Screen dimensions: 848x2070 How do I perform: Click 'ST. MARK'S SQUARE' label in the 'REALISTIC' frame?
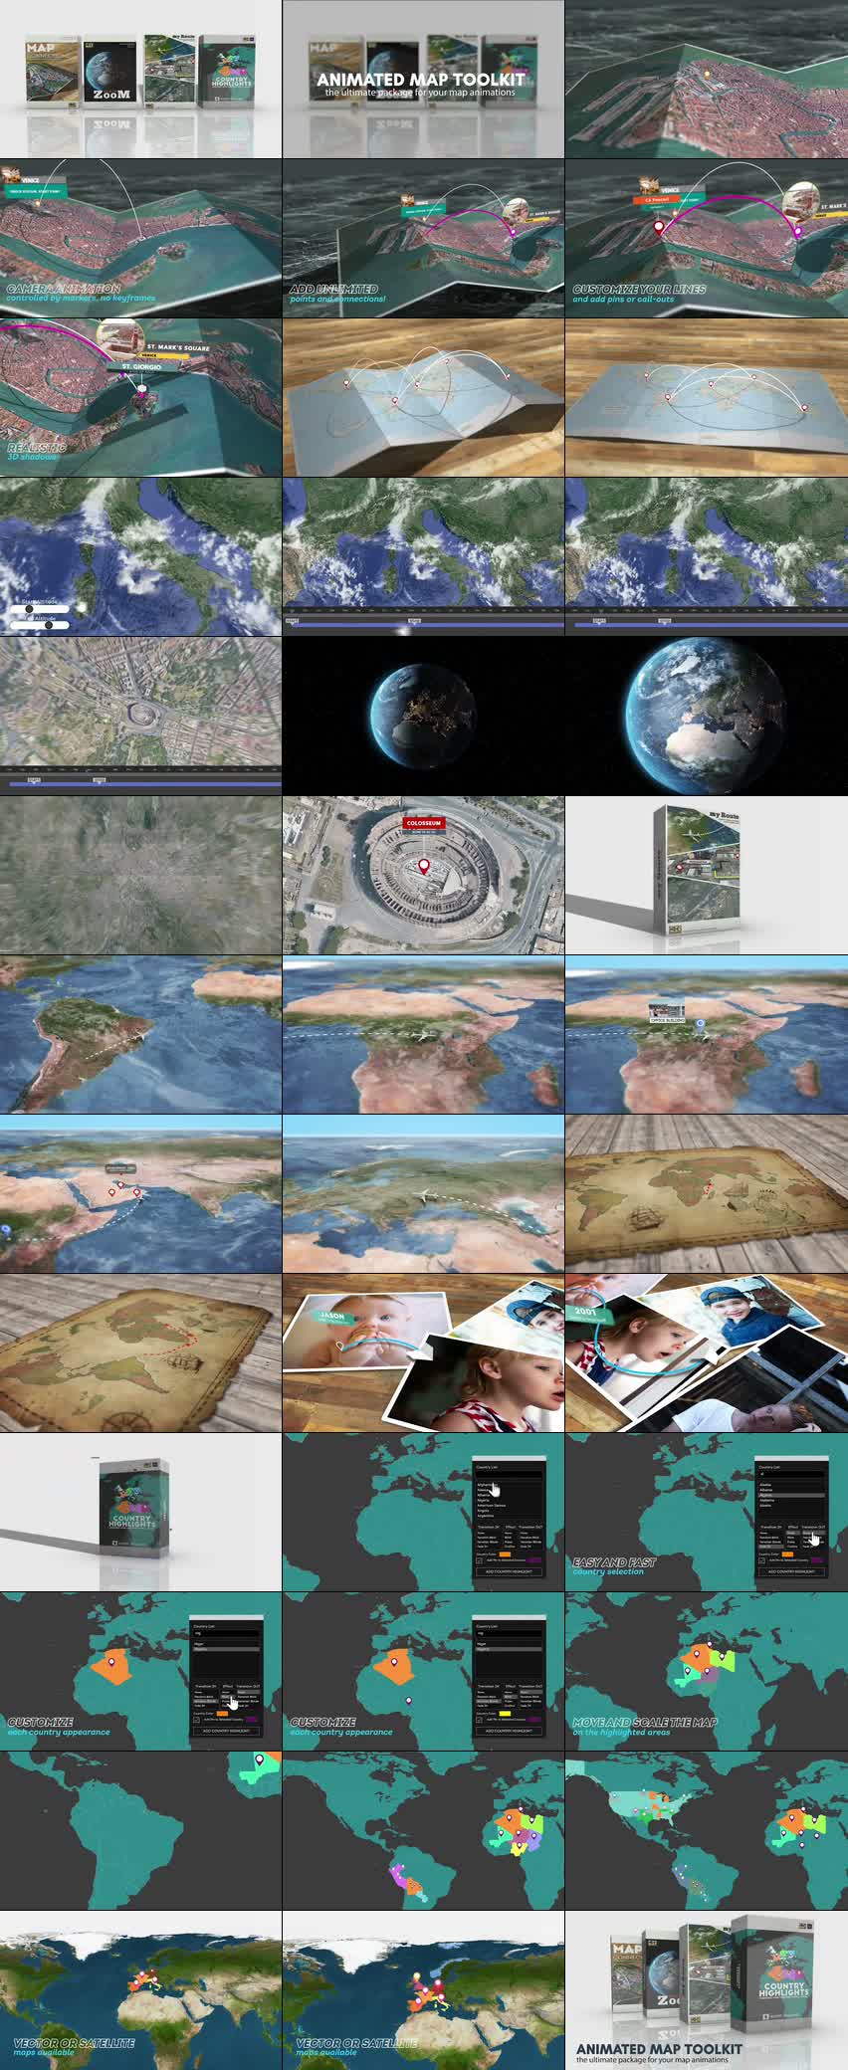pyautogui.click(x=177, y=348)
